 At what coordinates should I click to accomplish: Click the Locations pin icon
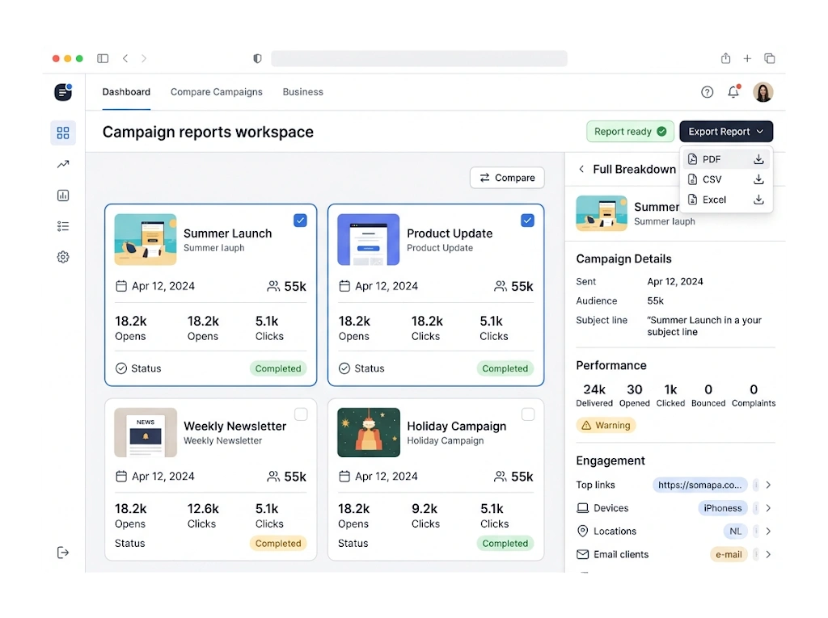tap(582, 531)
